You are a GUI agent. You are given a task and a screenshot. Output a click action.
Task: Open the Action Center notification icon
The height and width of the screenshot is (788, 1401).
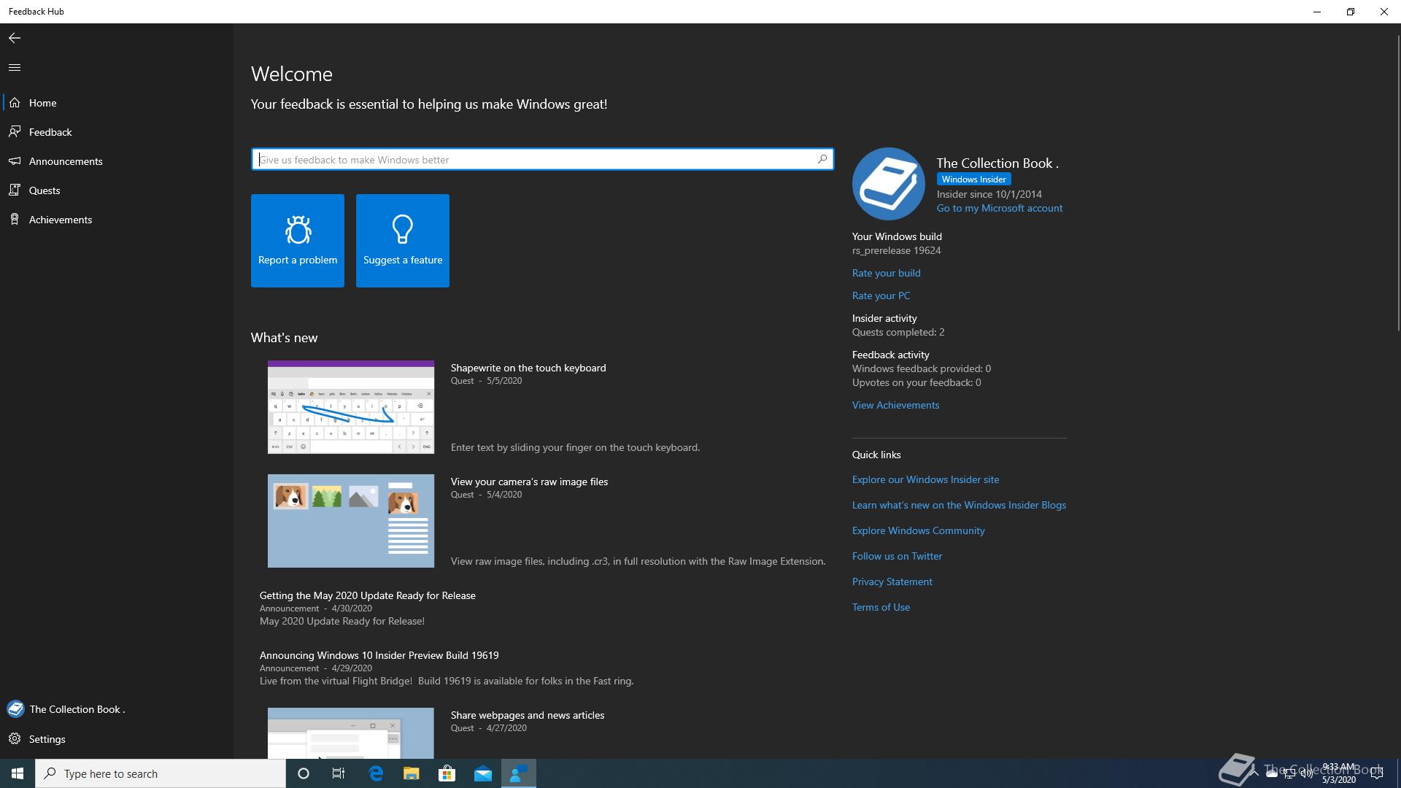click(x=1377, y=773)
